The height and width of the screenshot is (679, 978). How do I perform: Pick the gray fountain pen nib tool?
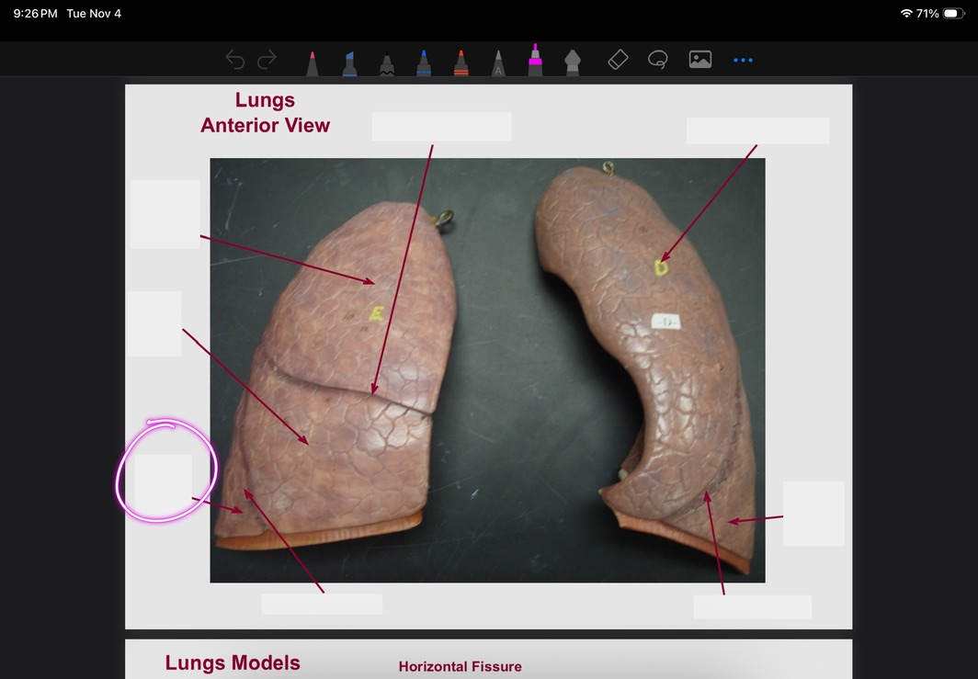click(x=572, y=62)
